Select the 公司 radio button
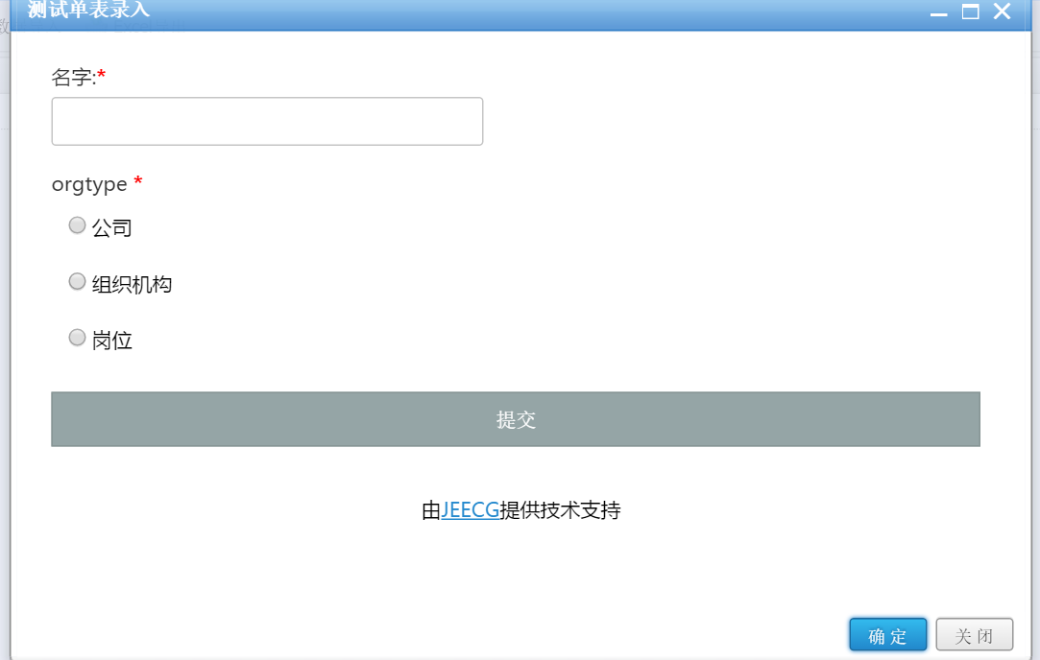The height and width of the screenshot is (660, 1040). 77,225
